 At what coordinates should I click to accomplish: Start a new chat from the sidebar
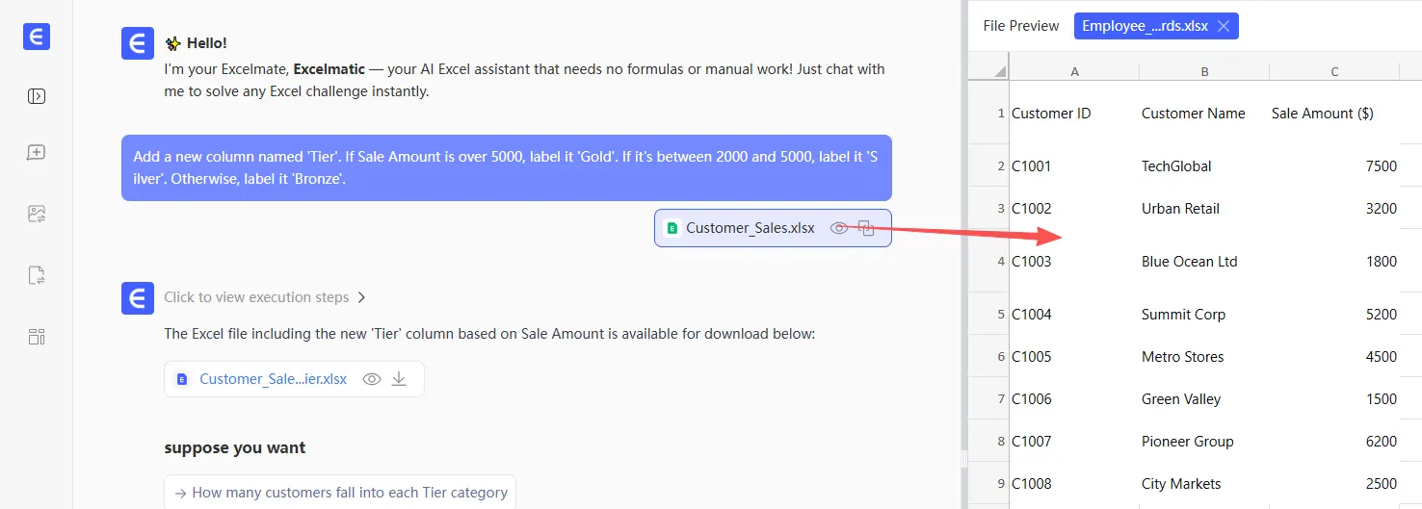[37, 153]
